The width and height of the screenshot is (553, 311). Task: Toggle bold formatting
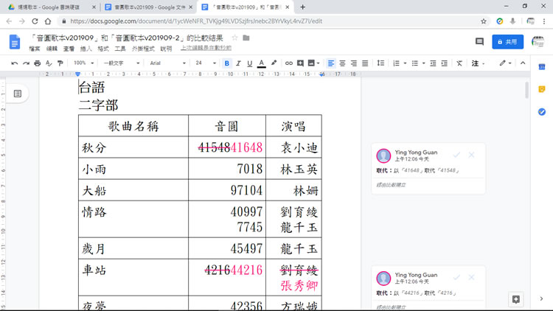click(226, 63)
